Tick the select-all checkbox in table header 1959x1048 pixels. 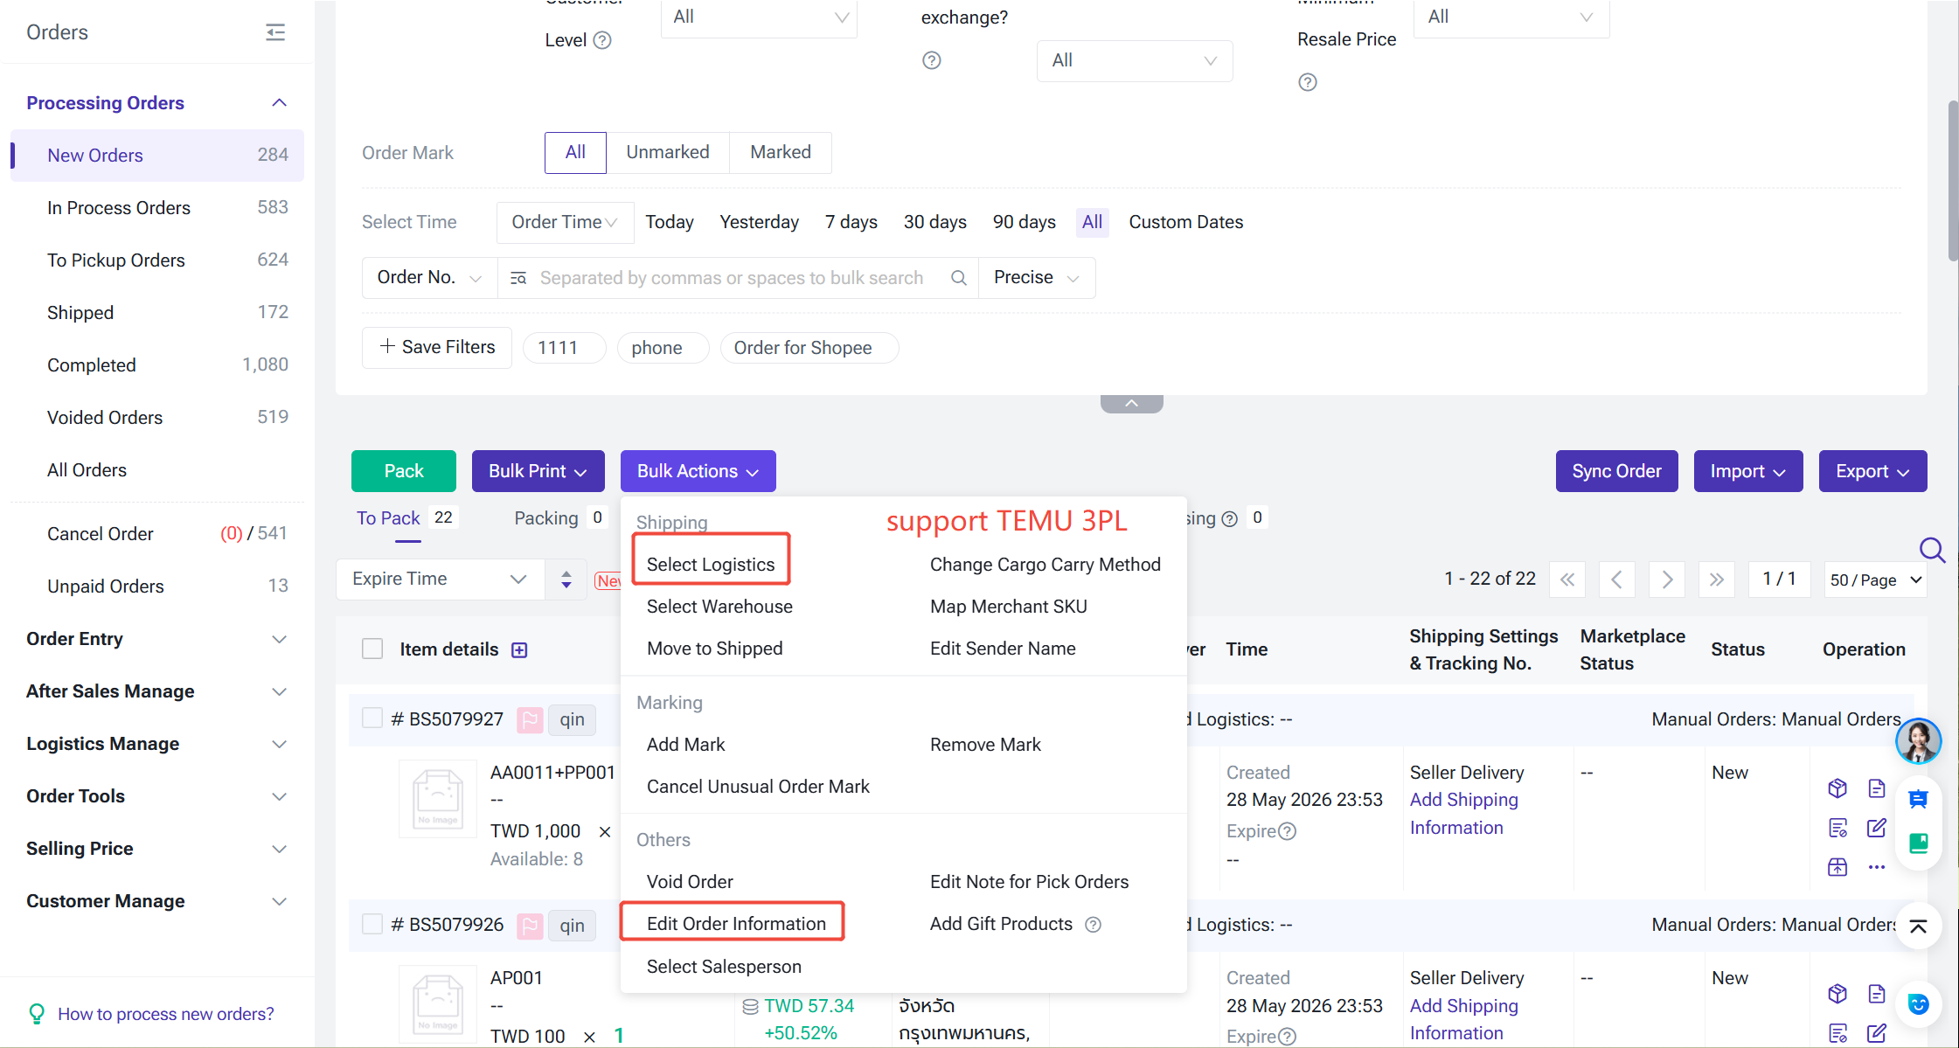tap(372, 649)
